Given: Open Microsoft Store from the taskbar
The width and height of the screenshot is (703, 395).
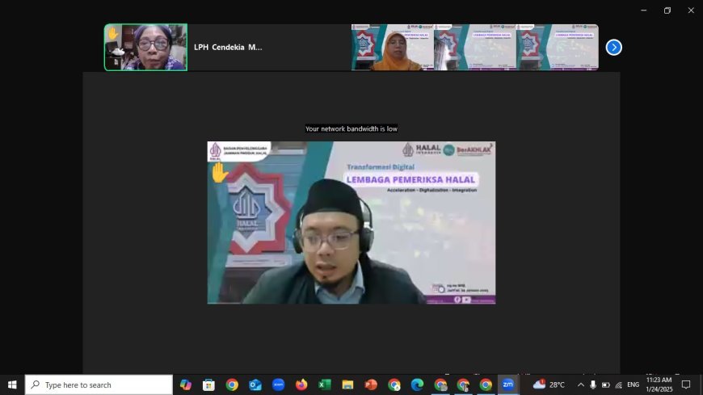Looking at the screenshot, I should [208, 384].
